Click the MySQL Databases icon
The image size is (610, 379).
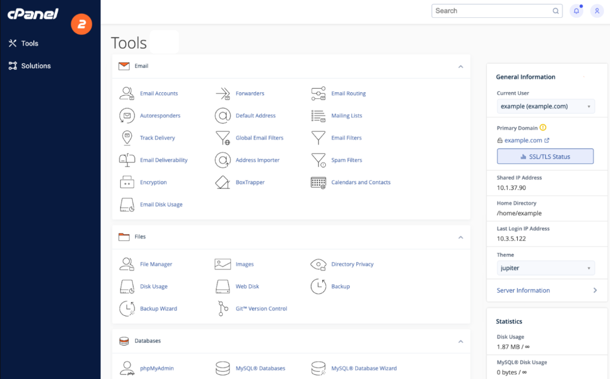(223, 368)
